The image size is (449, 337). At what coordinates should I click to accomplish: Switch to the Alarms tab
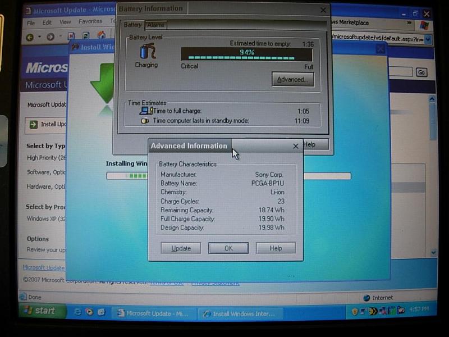point(156,25)
